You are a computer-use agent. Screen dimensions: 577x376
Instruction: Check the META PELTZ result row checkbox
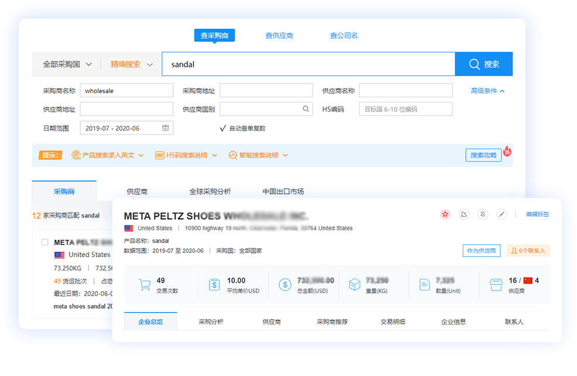click(45, 242)
